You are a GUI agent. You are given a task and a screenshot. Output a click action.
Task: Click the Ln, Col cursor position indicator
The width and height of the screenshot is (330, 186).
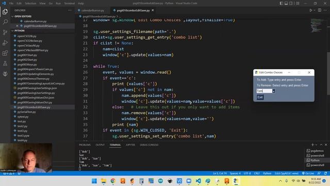(220, 174)
